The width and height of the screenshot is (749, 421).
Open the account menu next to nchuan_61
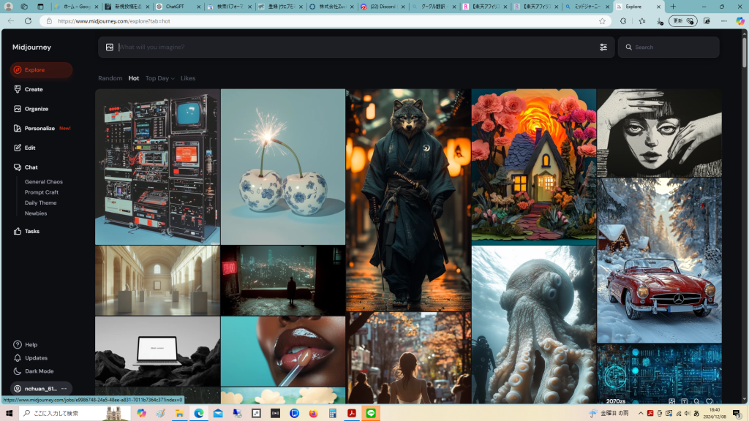coord(64,389)
